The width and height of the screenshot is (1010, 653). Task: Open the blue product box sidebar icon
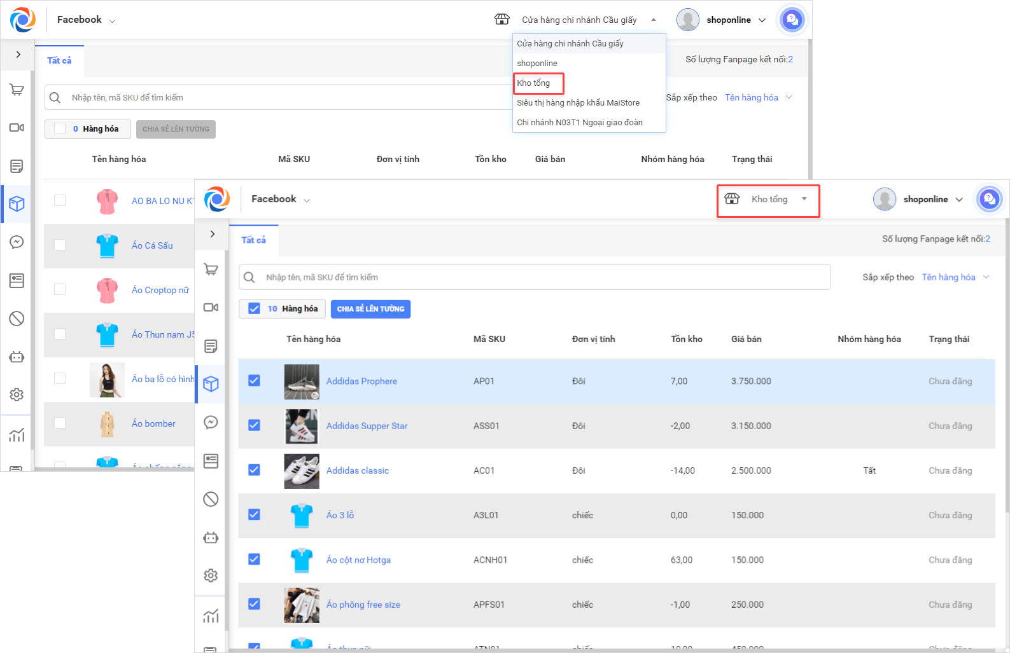click(x=211, y=384)
